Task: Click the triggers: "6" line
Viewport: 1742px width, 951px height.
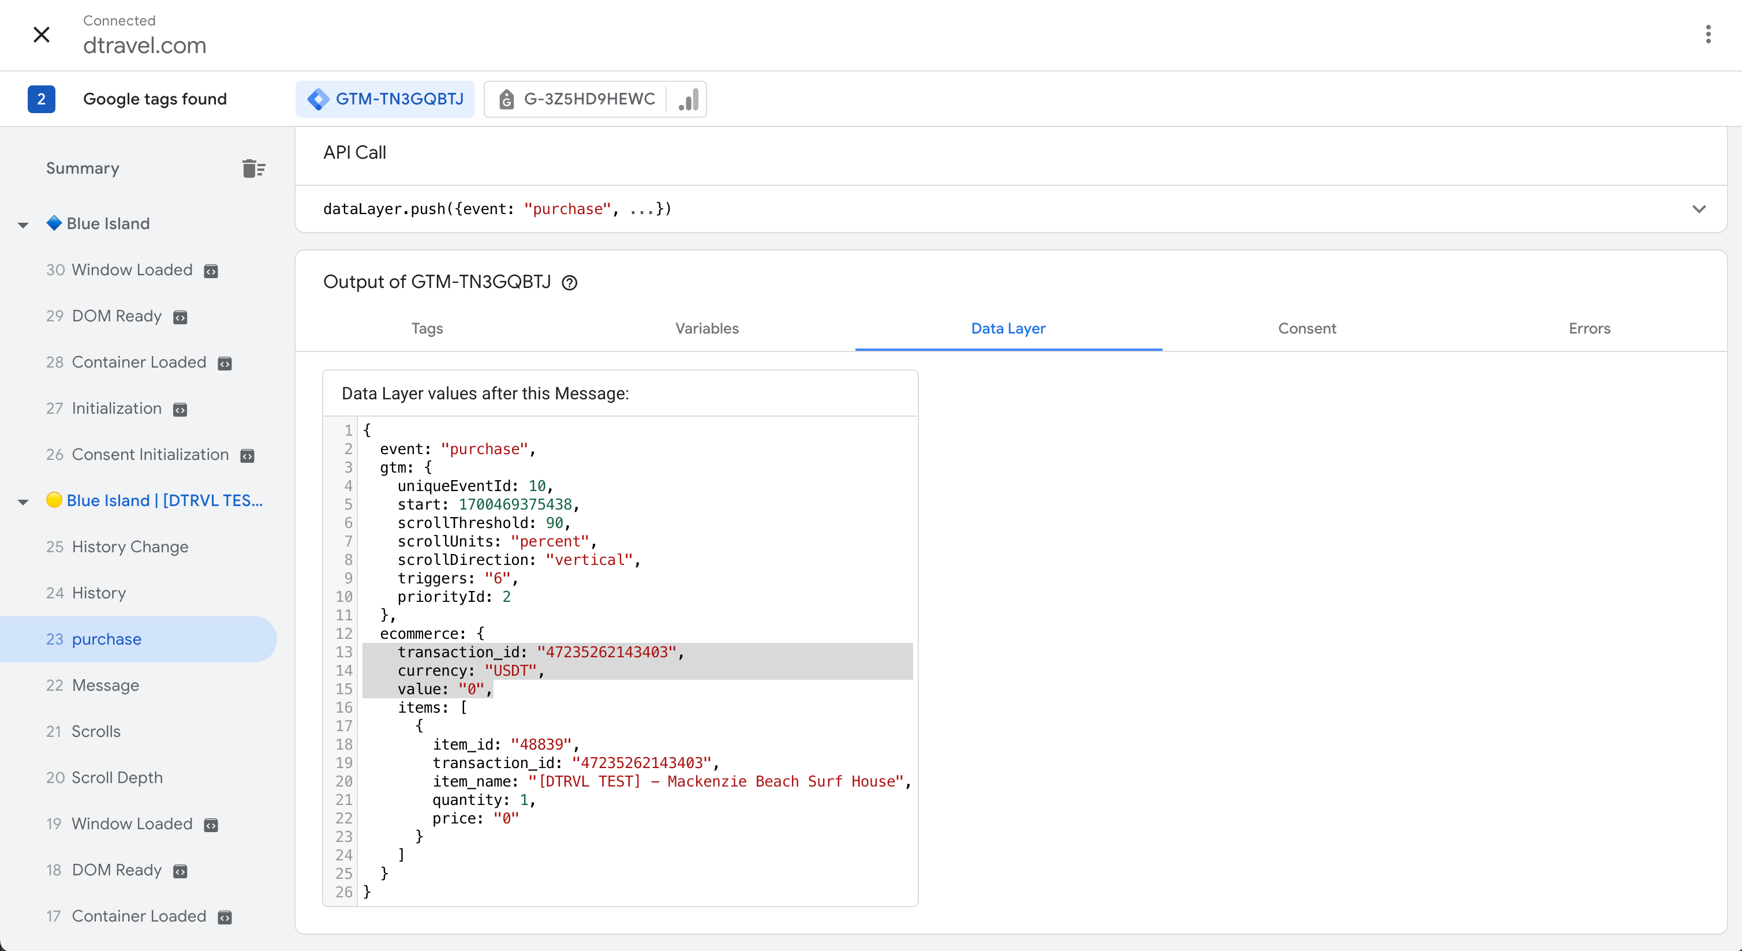Action: click(458, 578)
